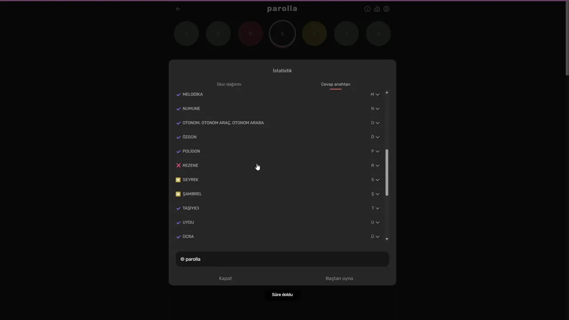The image size is (569, 320).
Task: Click the page scrollbar on the right edge
Action: coord(567,38)
